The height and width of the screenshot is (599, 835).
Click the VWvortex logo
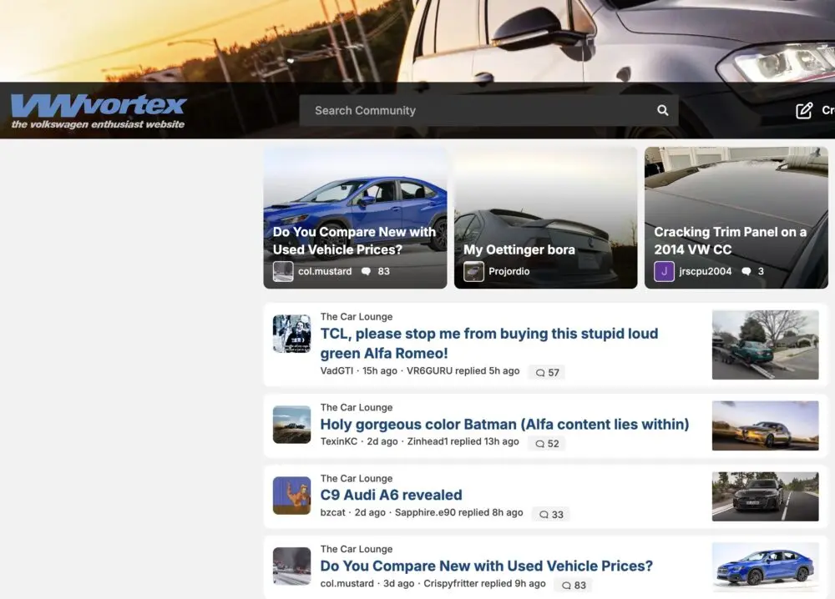coord(99,111)
